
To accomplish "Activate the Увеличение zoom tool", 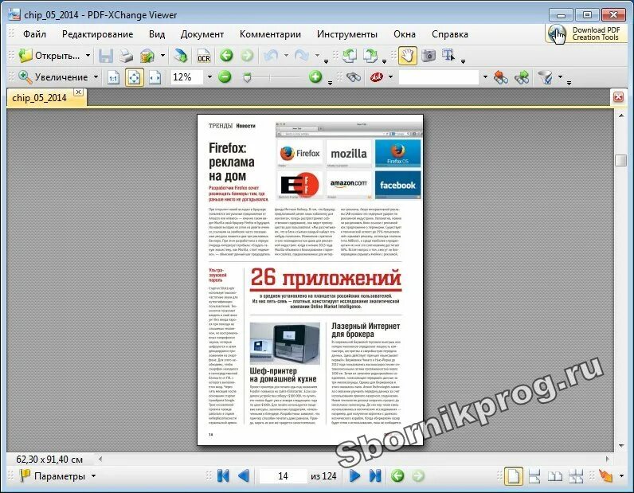I will coord(53,76).
